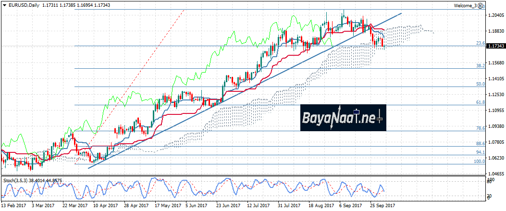Click the expert advisor icon next to Welcome_3
506x211 pixels.
[481, 5]
